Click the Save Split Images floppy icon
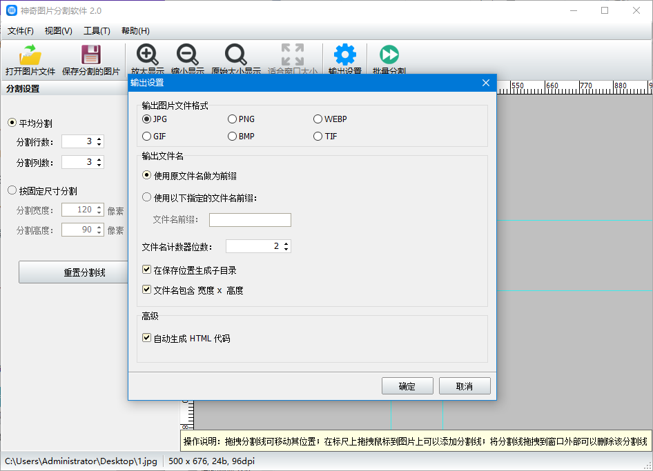 click(x=90, y=55)
